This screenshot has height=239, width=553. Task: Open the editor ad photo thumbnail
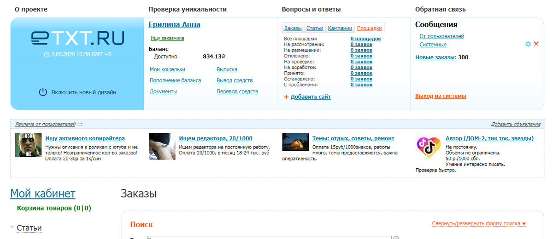coord(162,147)
